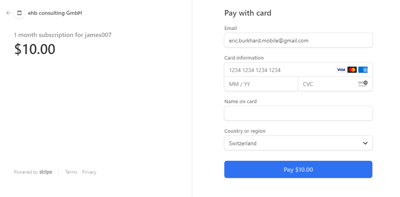Open the Terms link

pos(71,172)
